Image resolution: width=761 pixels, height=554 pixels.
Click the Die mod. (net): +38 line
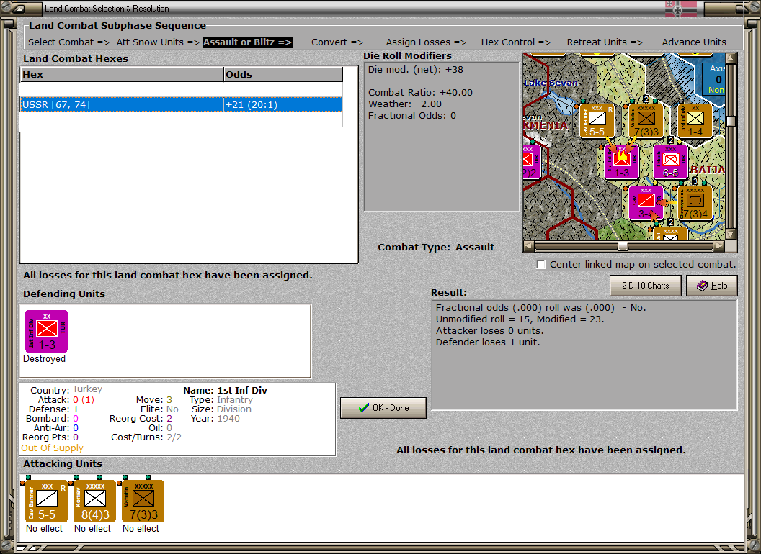(x=415, y=69)
